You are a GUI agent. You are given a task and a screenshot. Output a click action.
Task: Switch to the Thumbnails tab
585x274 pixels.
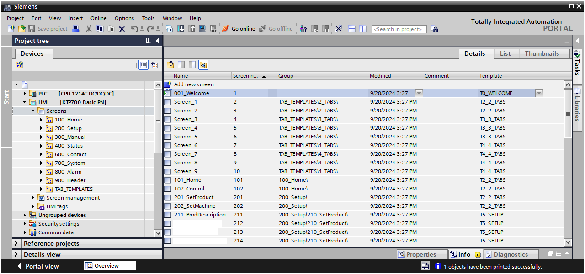point(542,53)
